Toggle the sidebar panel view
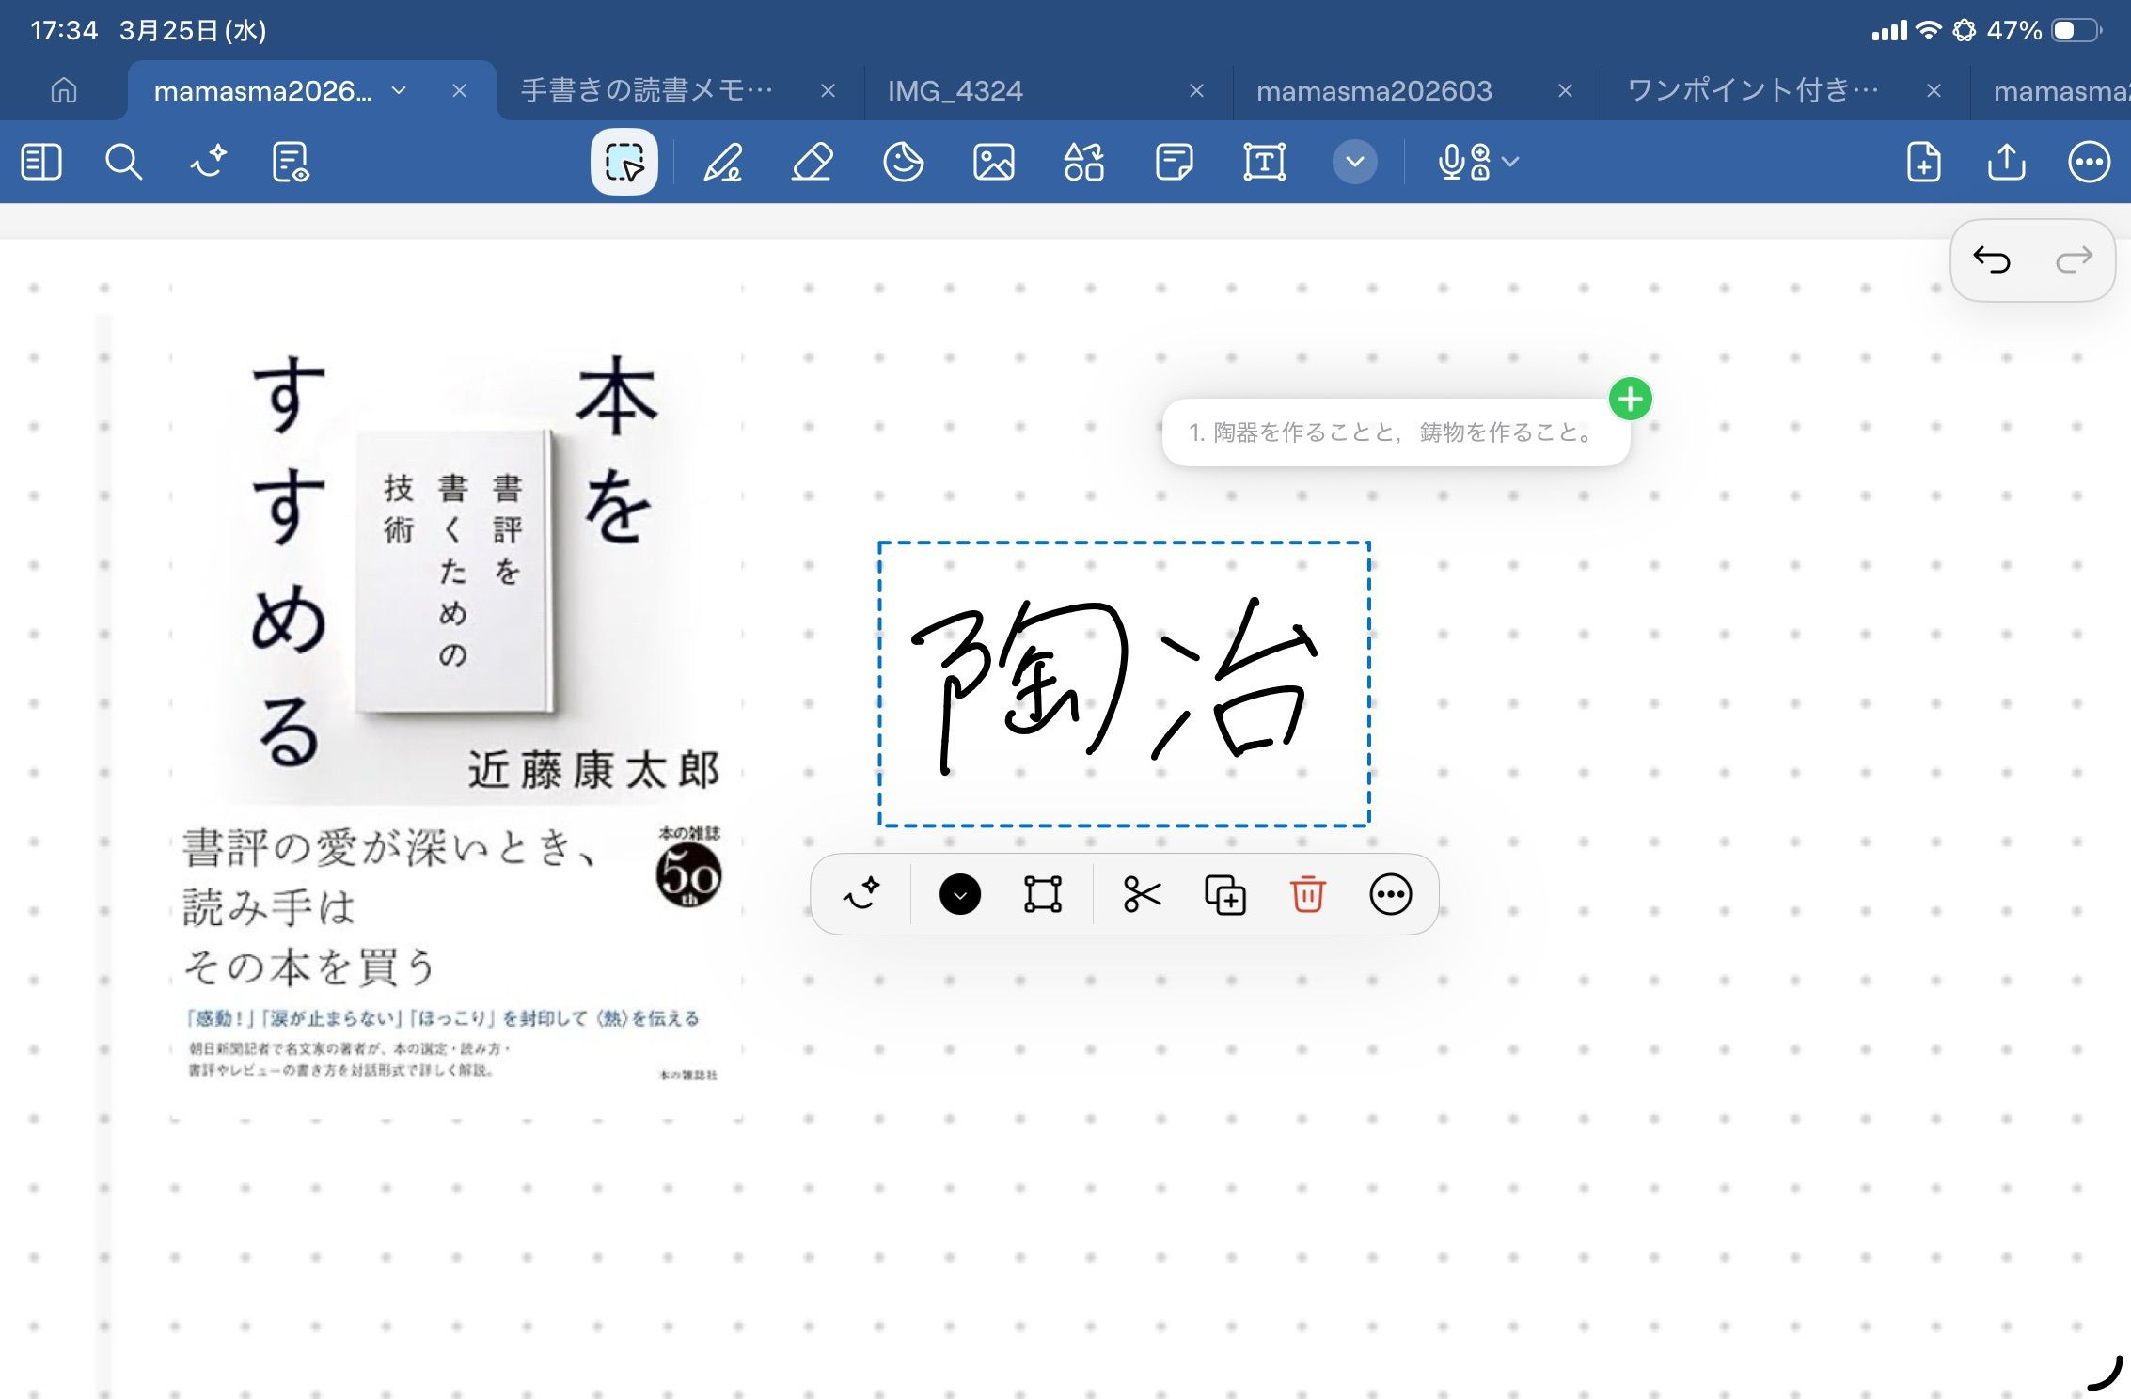 (x=41, y=162)
